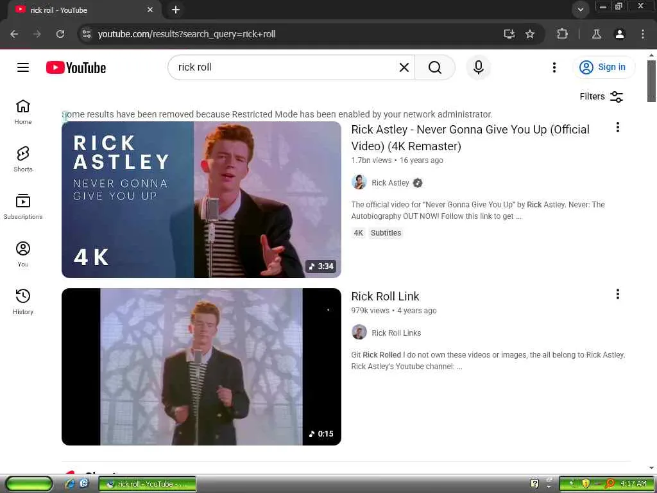
Task: Click the 4K badge
Action: [x=358, y=233]
